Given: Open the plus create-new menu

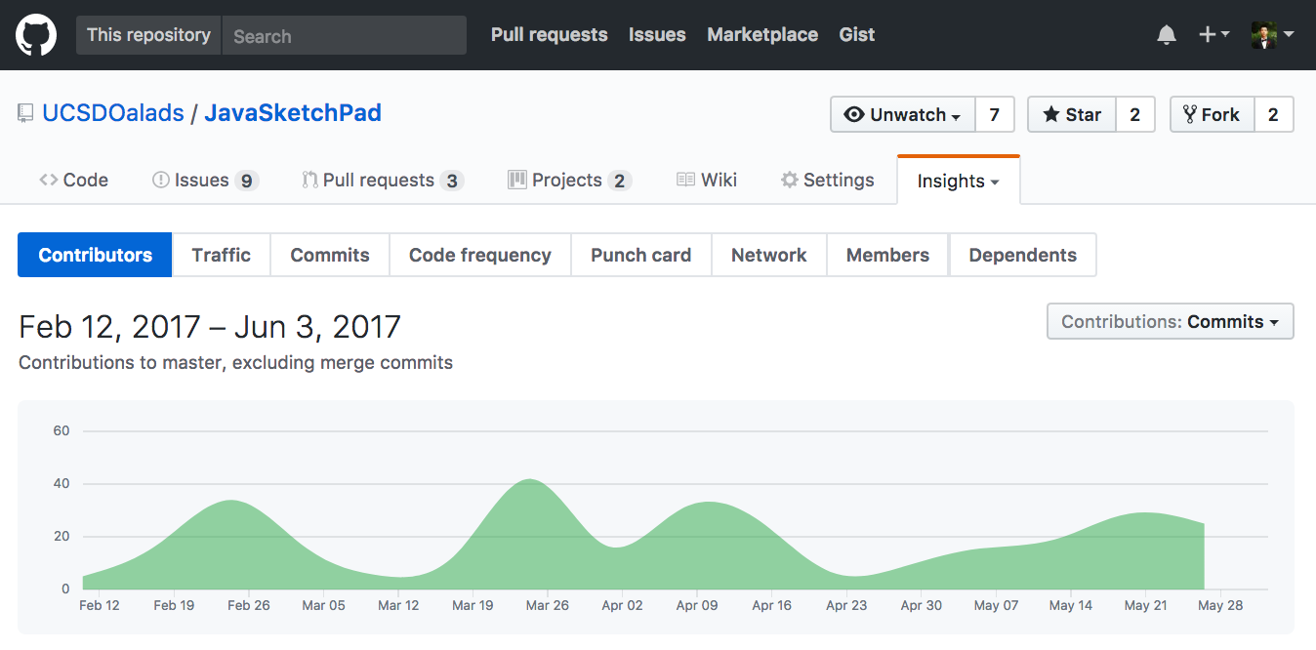Looking at the screenshot, I should coord(1213,35).
